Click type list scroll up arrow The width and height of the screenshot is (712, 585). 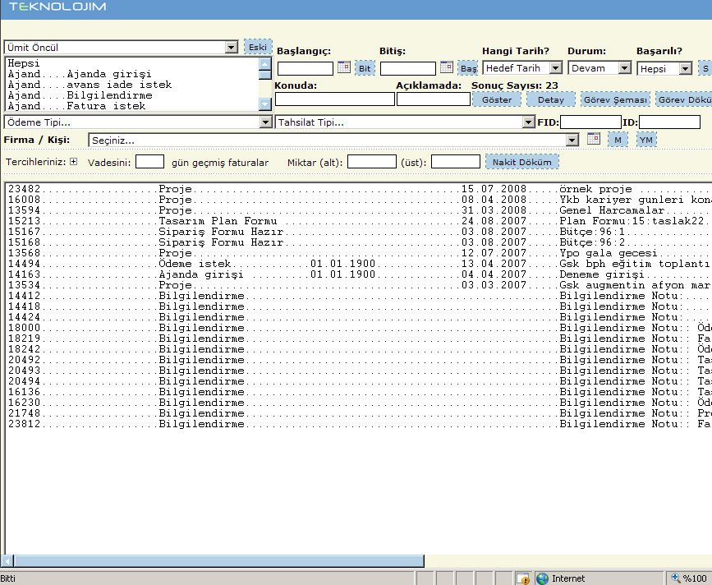265,63
